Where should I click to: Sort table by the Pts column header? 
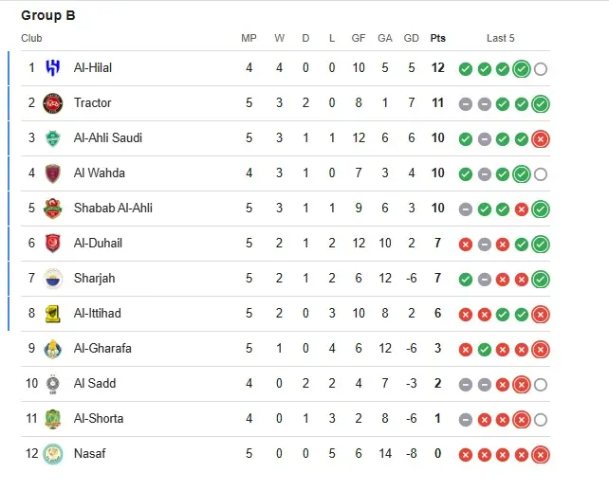point(438,39)
